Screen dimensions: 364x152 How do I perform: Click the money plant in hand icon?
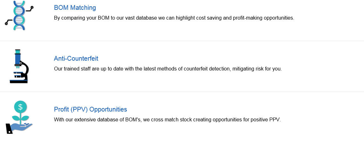coord(19,117)
